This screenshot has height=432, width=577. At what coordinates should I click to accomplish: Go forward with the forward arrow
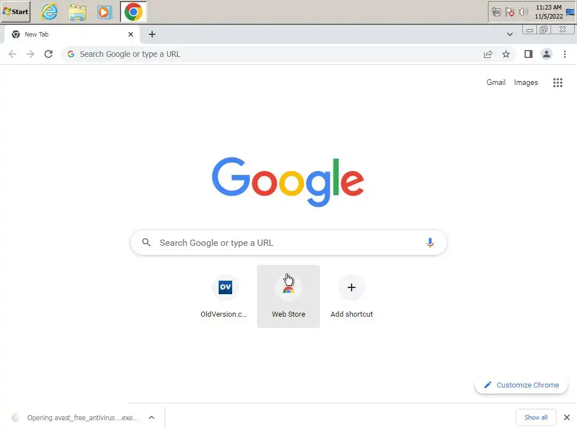click(30, 54)
